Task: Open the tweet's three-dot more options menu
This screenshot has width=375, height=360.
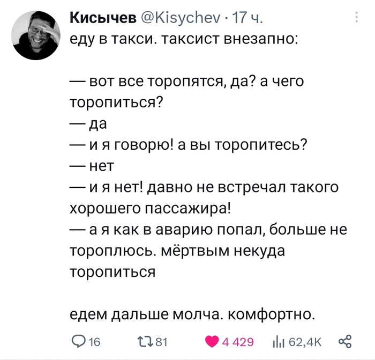Action: [x=357, y=19]
